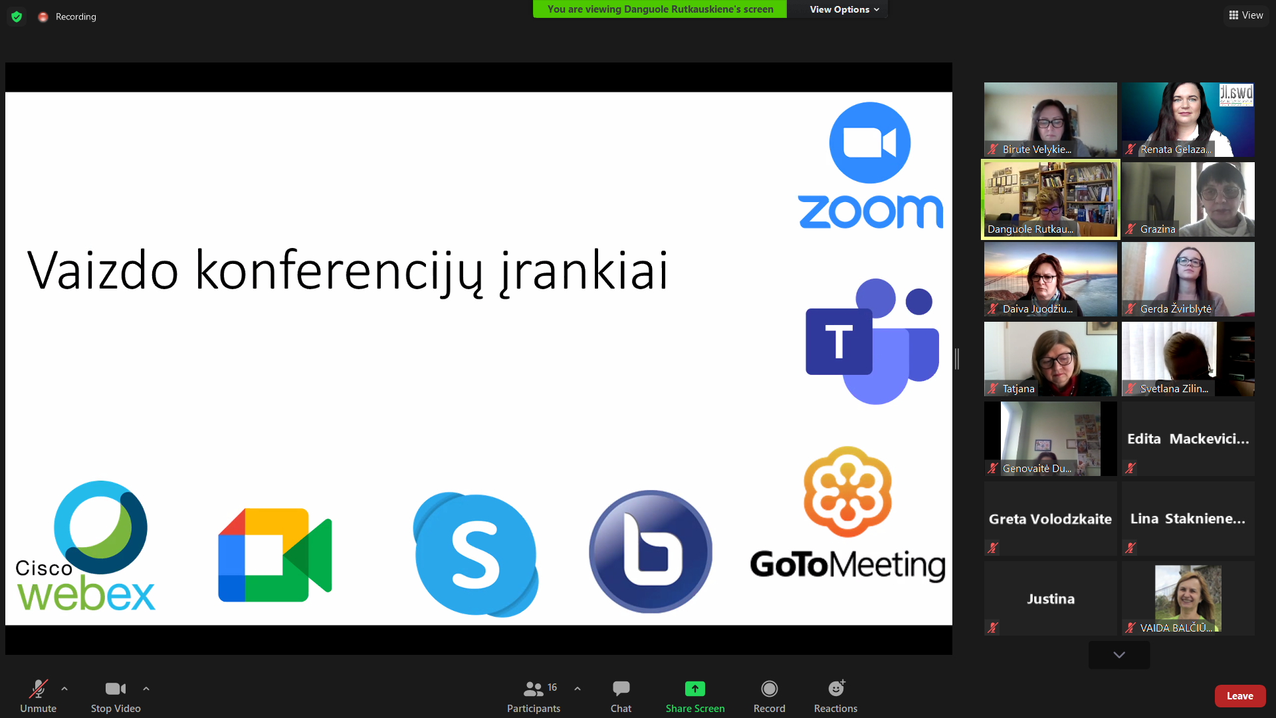Select Edita Mackevici participant tile
1276x718 pixels.
[x=1188, y=439]
